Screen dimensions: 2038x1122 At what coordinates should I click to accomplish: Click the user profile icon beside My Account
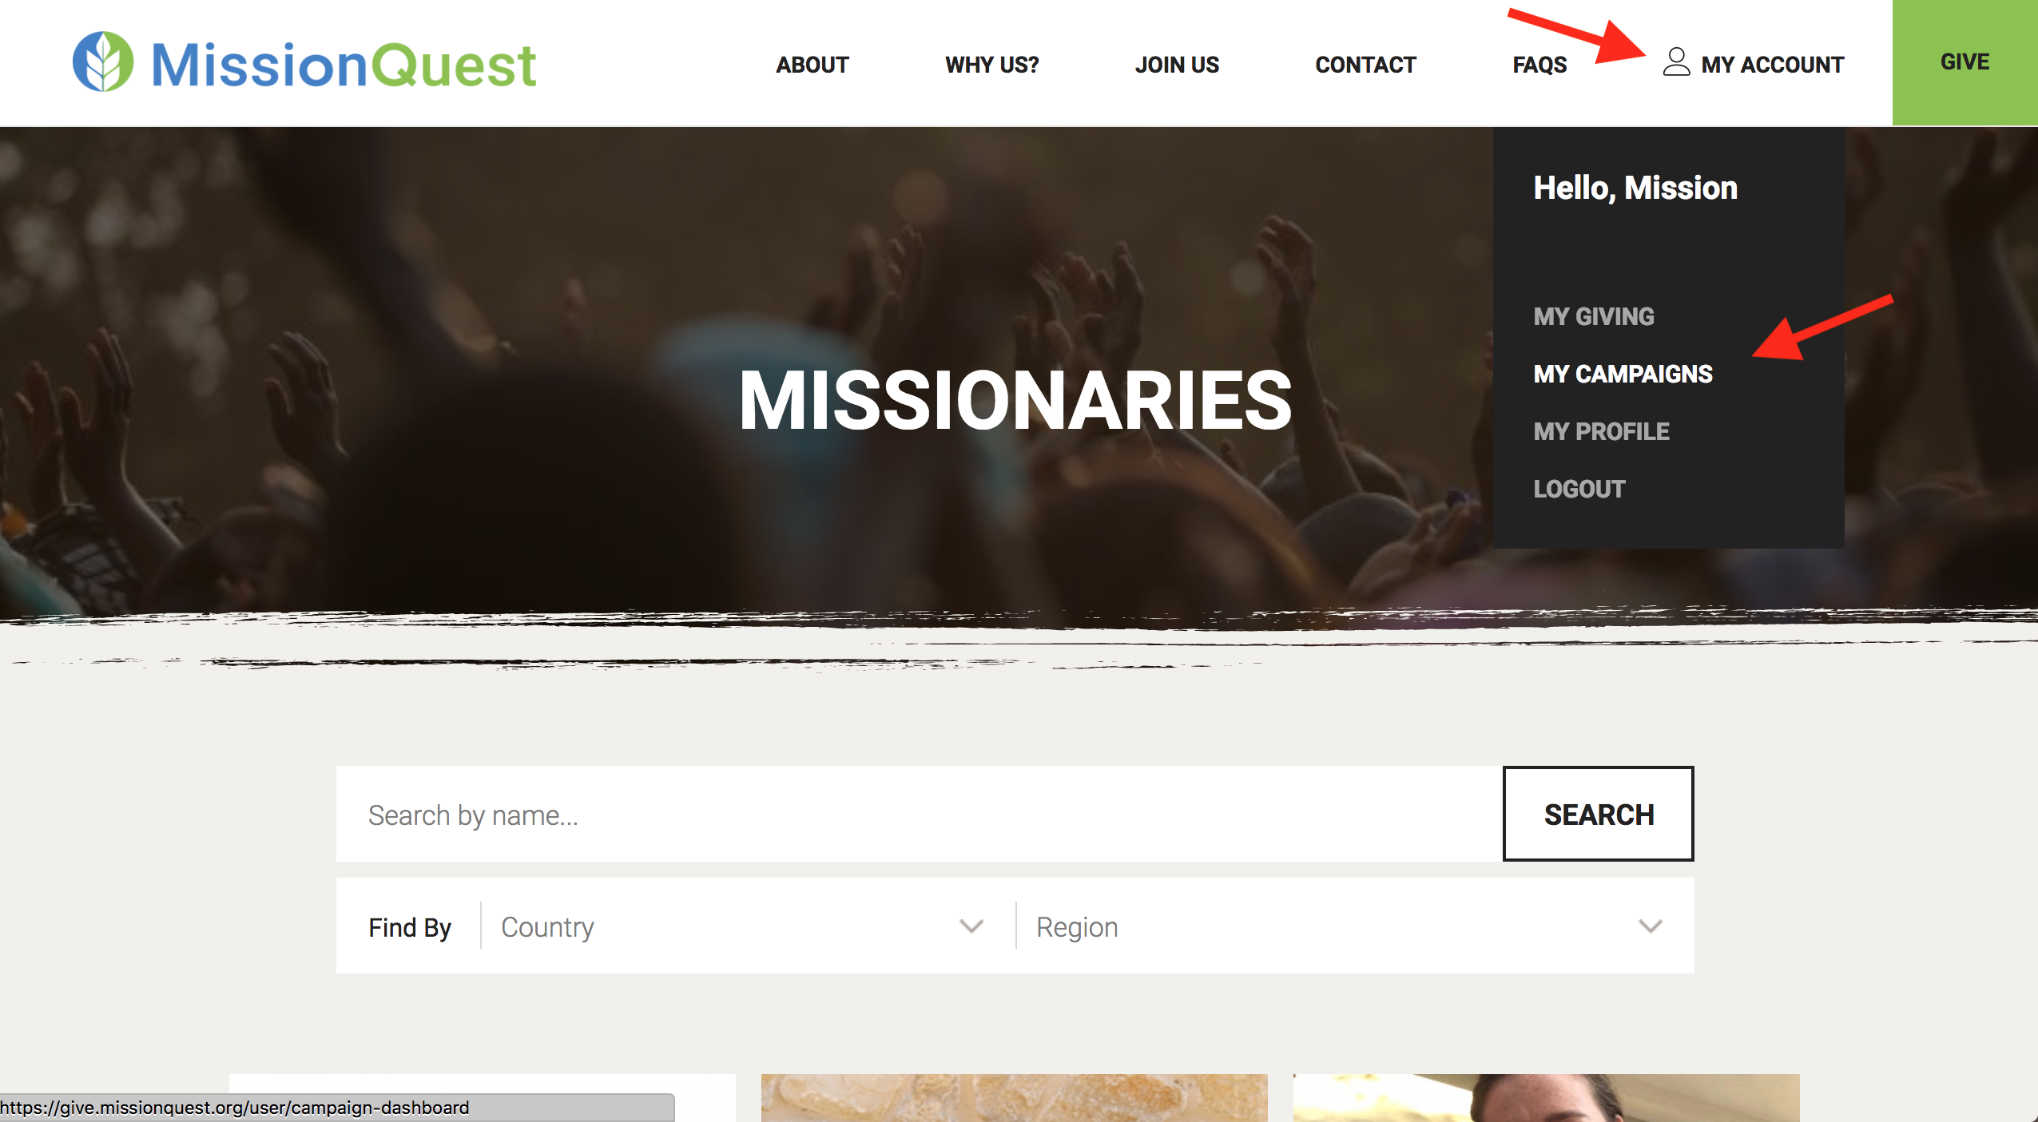pyautogui.click(x=1676, y=62)
